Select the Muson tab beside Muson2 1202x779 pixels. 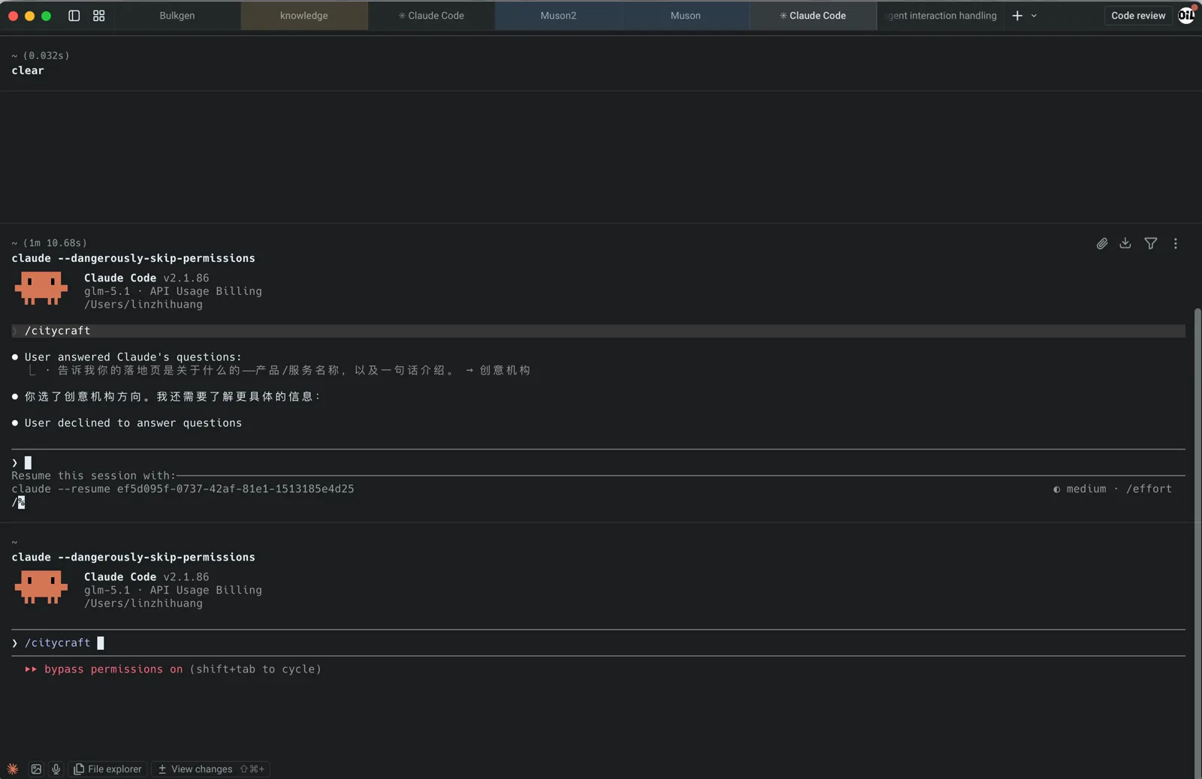685,15
